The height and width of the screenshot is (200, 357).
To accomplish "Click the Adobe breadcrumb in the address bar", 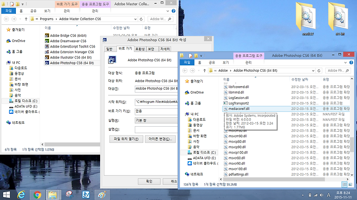I will point(223,71).
